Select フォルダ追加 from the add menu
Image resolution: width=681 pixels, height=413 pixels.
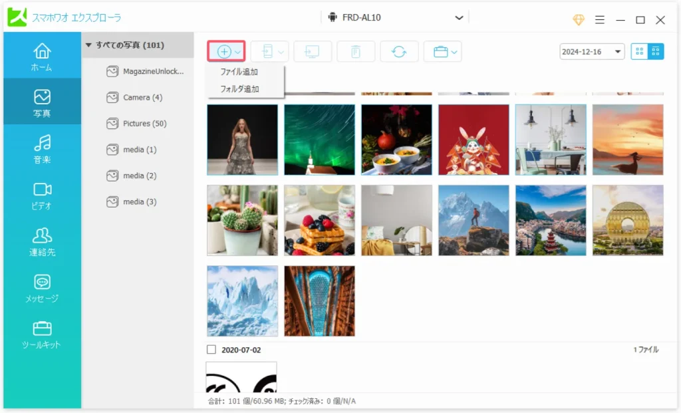[x=239, y=89]
